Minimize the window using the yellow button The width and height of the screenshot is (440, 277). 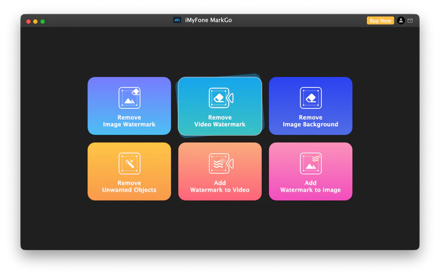[x=36, y=21]
